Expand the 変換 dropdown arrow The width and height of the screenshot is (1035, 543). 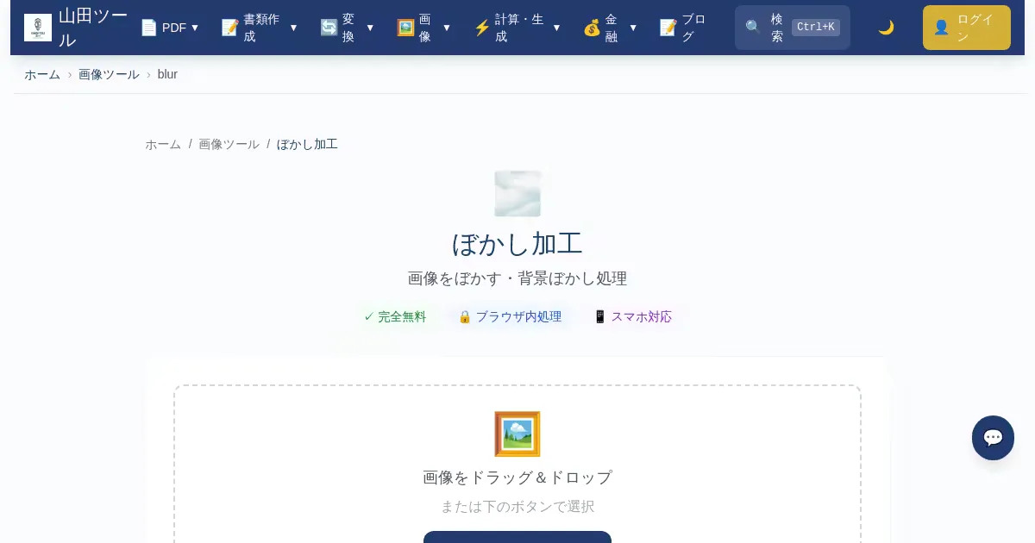(370, 28)
